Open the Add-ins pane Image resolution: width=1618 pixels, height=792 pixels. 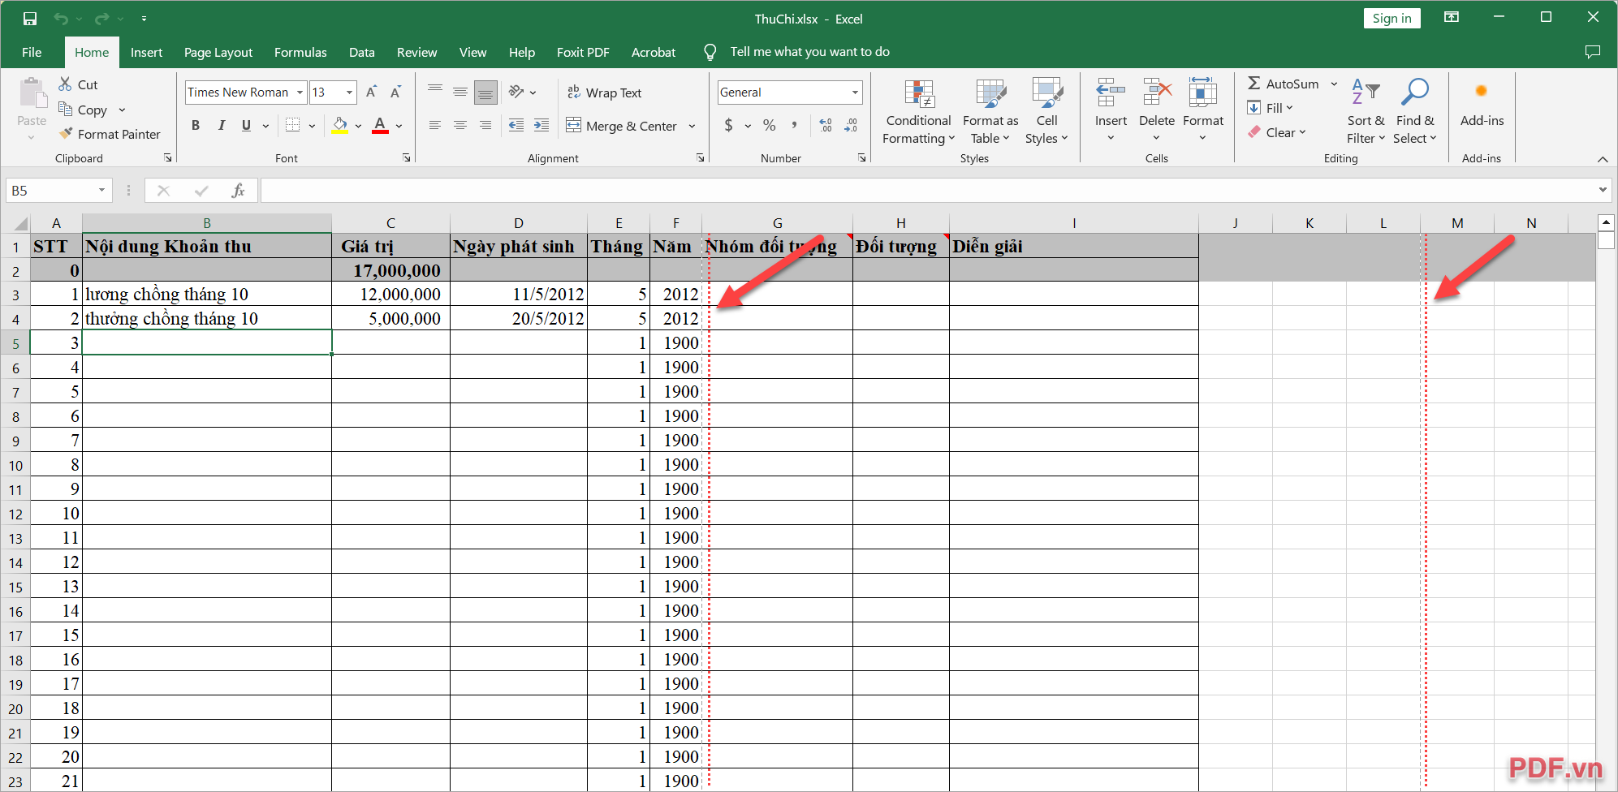tap(1482, 104)
